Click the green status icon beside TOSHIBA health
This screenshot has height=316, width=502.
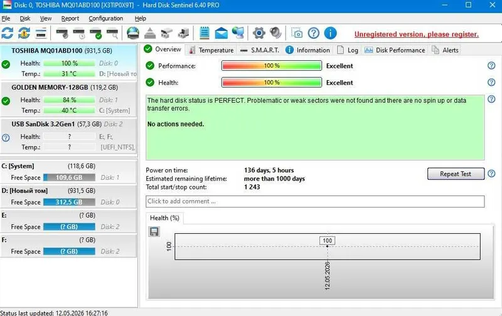(x=6, y=65)
